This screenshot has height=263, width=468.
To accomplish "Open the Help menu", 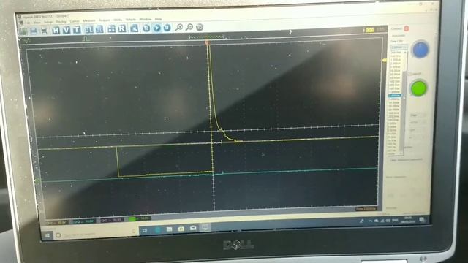I will coord(158,19).
